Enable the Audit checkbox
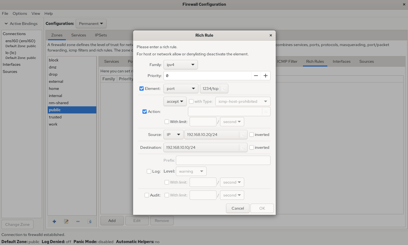 click(147, 195)
